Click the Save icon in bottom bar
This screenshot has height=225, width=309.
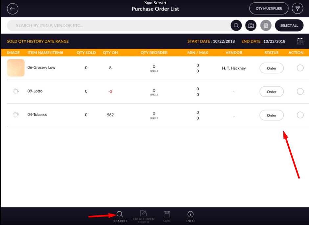[167, 215]
